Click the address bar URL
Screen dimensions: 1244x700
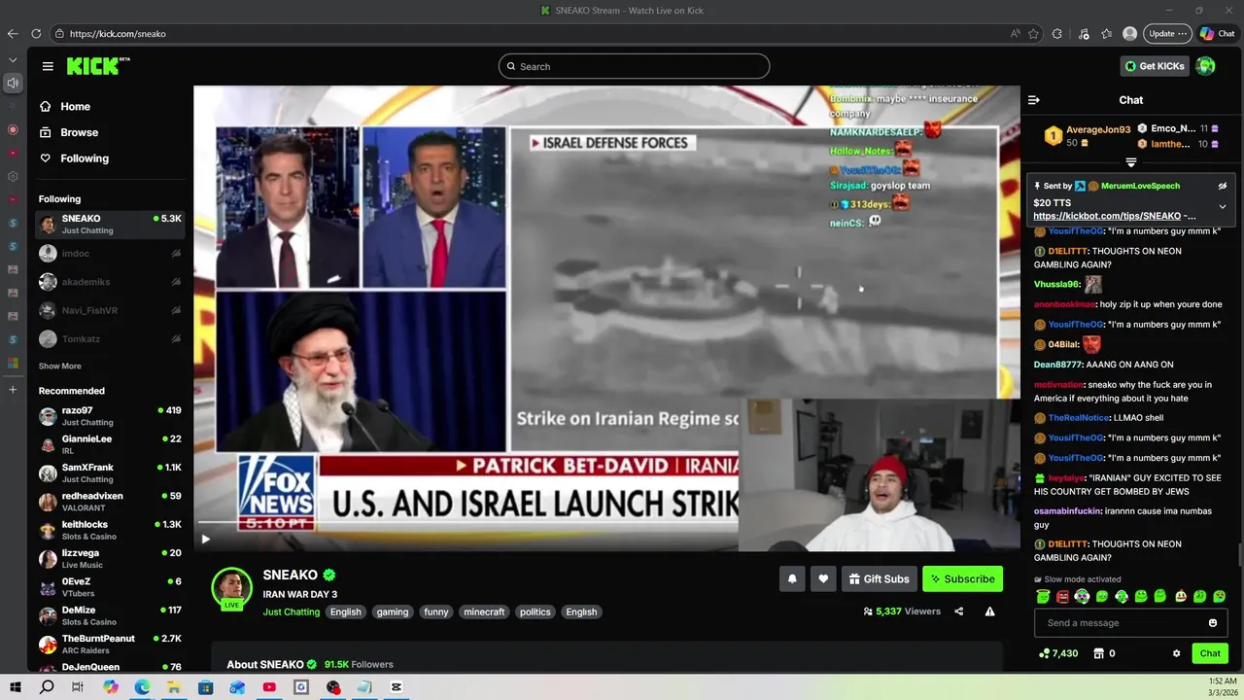tap(118, 33)
